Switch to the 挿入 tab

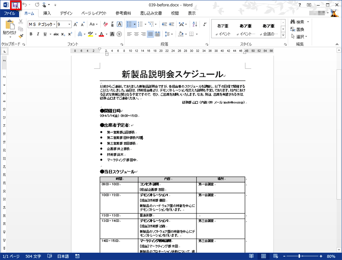pyautogui.click(x=47, y=13)
